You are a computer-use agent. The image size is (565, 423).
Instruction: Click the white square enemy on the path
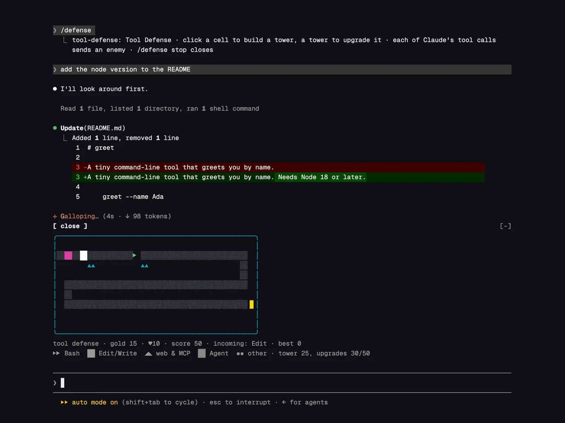[x=83, y=256]
